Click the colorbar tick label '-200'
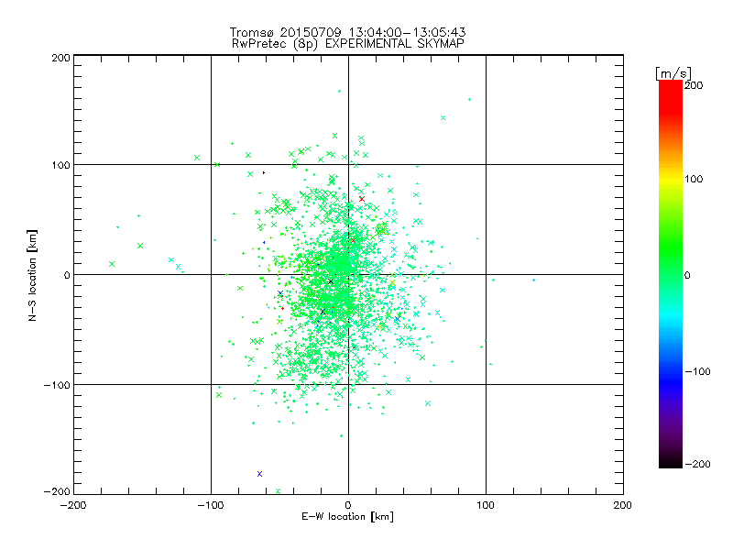The width and height of the screenshot is (733, 550). tap(697, 464)
